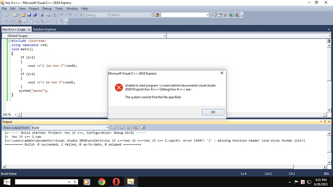Close the hoc lt c++ 2.cpp tab
Screen dimensions: 333x187
[x=29, y=29]
